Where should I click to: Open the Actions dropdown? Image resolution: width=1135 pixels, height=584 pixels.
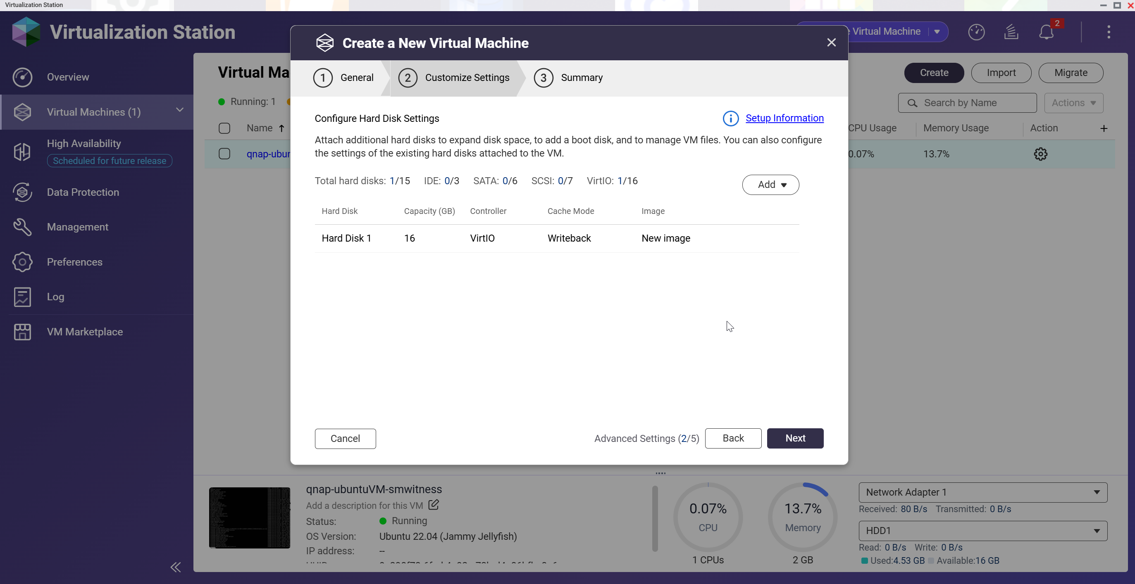(1073, 102)
